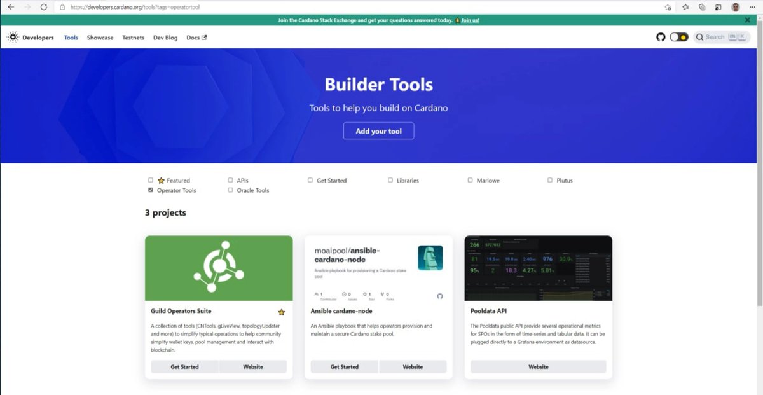Click the Ansible cardano-node title
The width and height of the screenshot is (763, 395).
pyautogui.click(x=341, y=311)
